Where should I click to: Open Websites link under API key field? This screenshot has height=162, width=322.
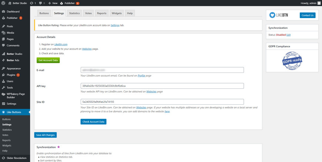point(151,92)
